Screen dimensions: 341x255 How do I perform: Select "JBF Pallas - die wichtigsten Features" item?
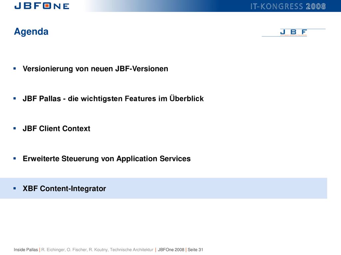coord(113,99)
